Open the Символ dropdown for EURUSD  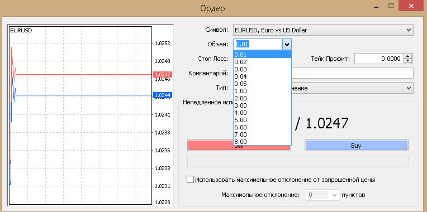pos(323,30)
